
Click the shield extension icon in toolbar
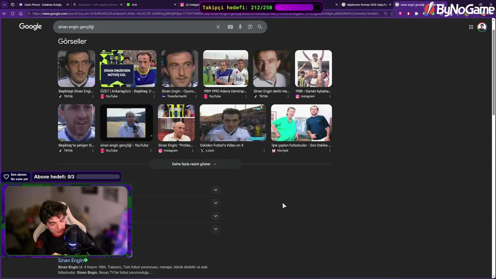tap(400, 14)
